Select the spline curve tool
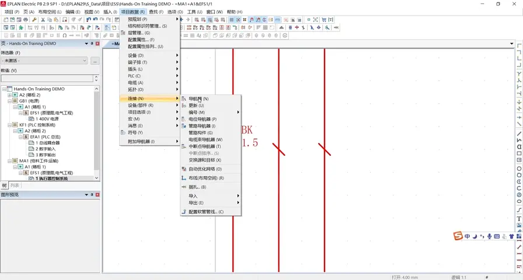 519,210
